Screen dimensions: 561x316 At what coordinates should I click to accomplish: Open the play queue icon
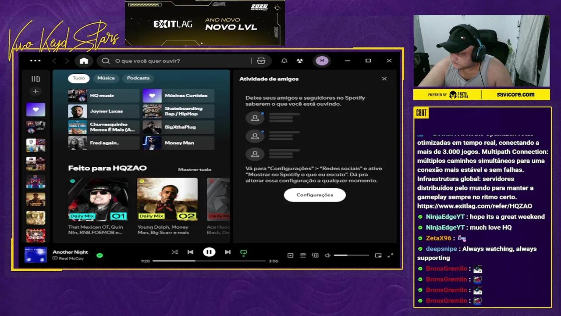[x=303, y=255]
